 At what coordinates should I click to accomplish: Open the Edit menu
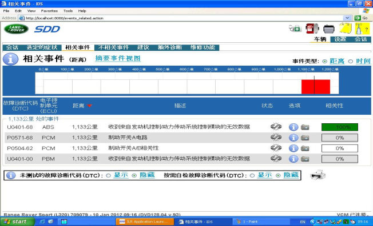(18, 11)
